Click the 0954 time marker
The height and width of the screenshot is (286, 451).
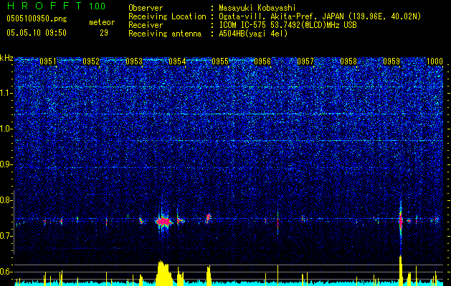(x=177, y=61)
